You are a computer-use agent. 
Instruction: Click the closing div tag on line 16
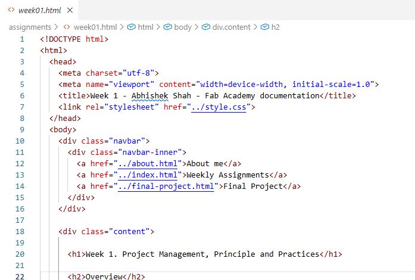pos(72,209)
